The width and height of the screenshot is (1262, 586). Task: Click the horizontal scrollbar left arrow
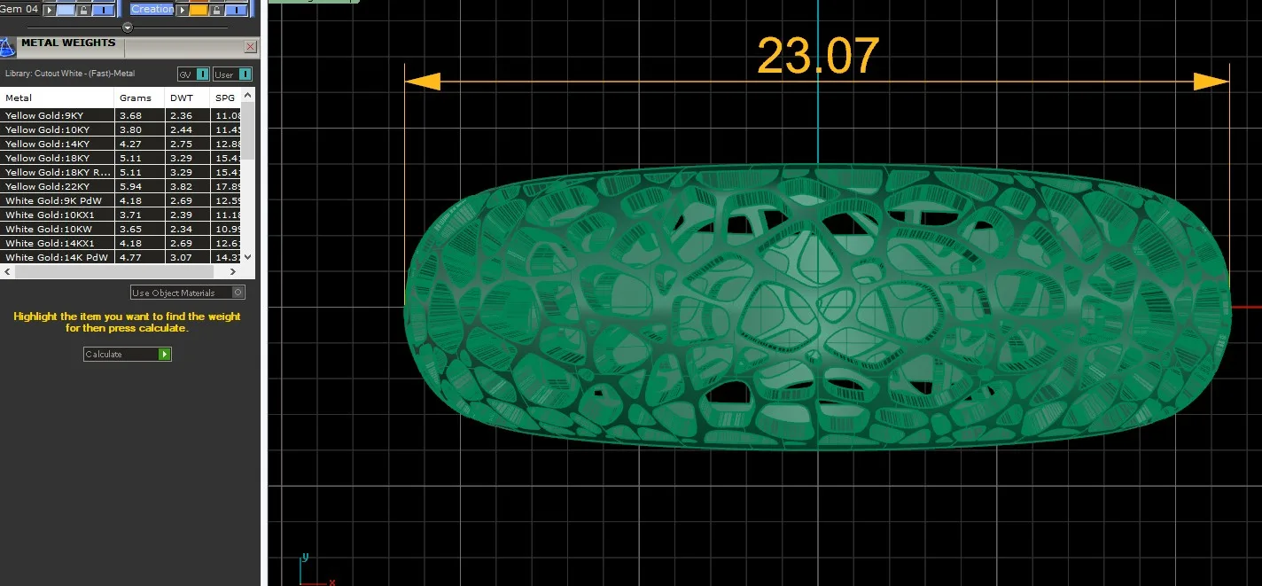pyautogui.click(x=6, y=270)
